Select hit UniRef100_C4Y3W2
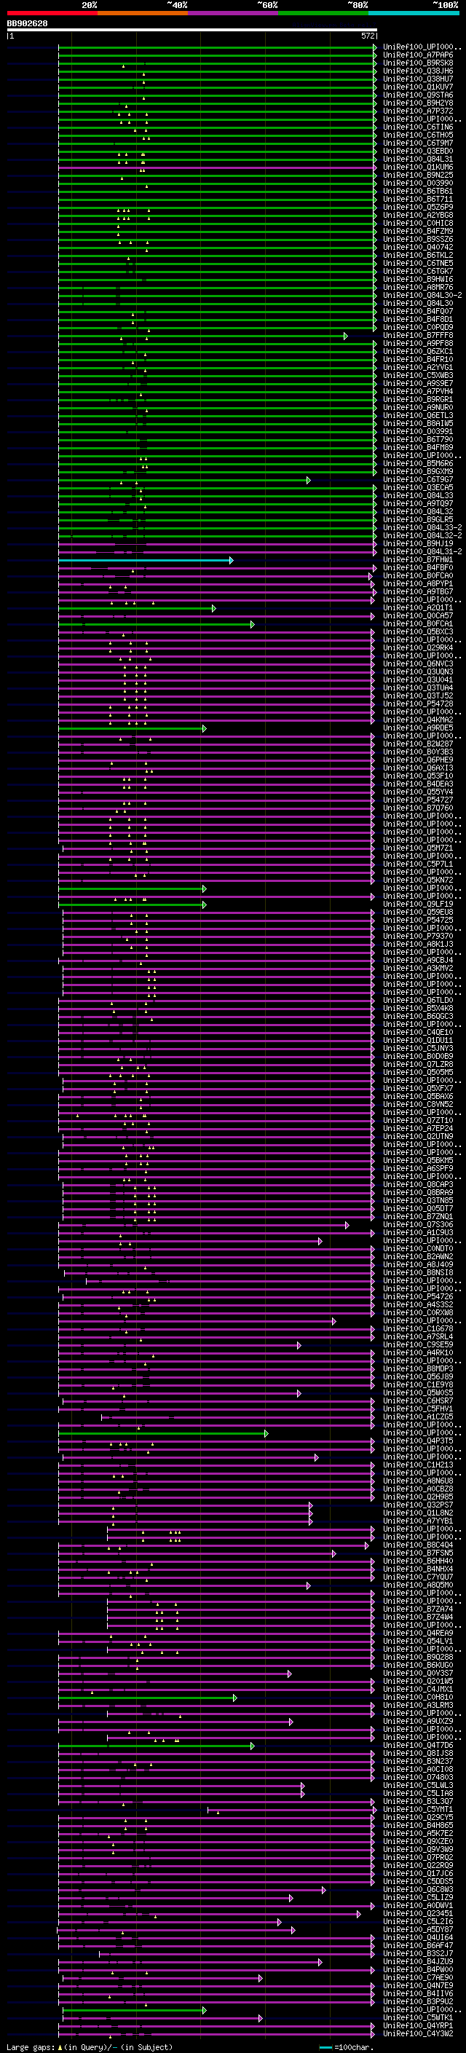The height and width of the screenshot is (2053, 466). click(417, 2034)
